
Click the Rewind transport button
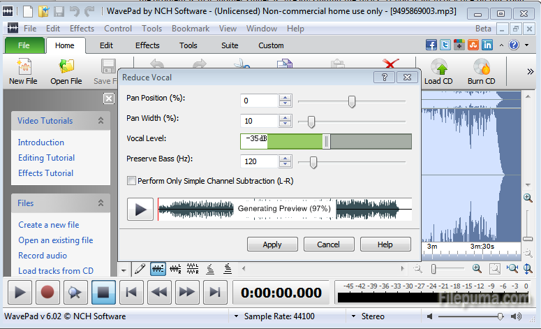click(160, 292)
